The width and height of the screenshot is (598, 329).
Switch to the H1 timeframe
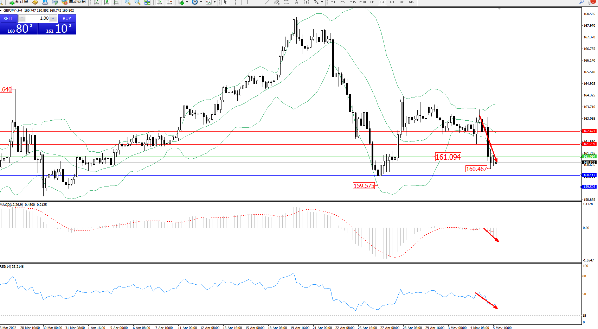[372, 2]
